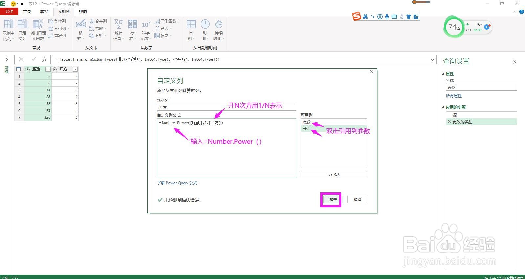
Task: Click the Sogou input method S icon
Action: (x=357, y=16)
